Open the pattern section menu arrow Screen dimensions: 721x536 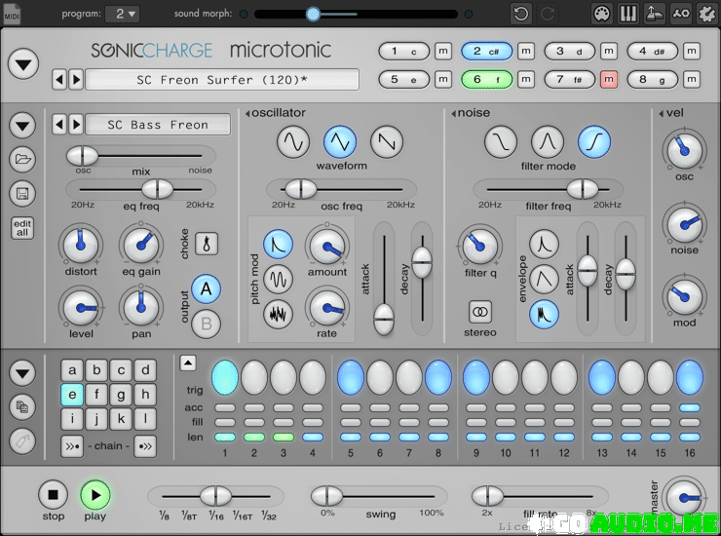pyautogui.click(x=22, y=372)
